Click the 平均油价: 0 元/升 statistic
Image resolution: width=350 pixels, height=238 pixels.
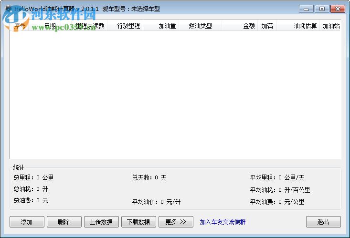pos(156,202)
